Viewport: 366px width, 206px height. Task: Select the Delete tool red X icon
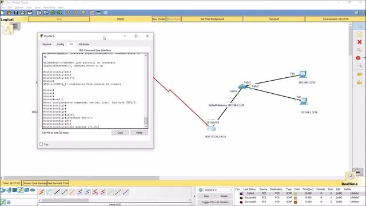tap(360, 42)
